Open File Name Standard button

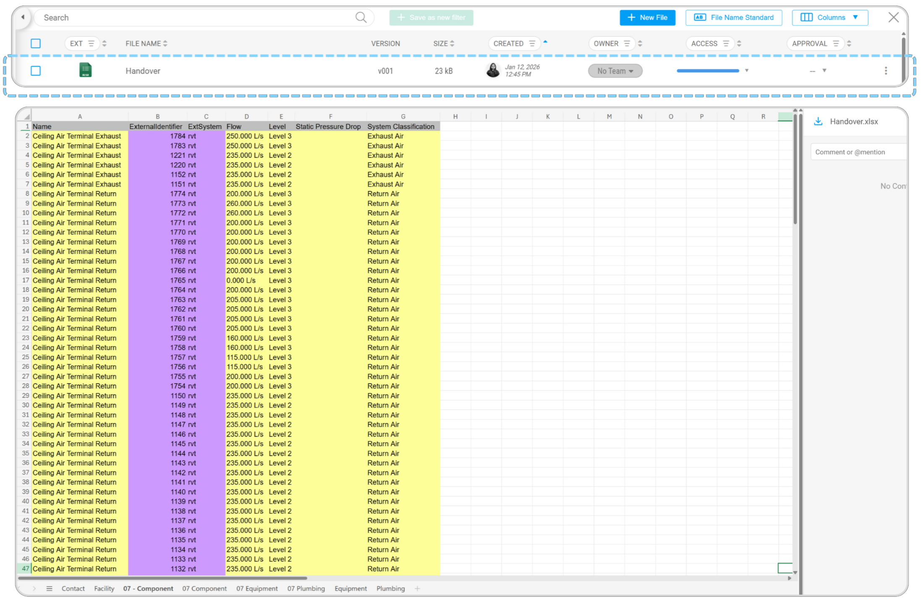[733, 18]
